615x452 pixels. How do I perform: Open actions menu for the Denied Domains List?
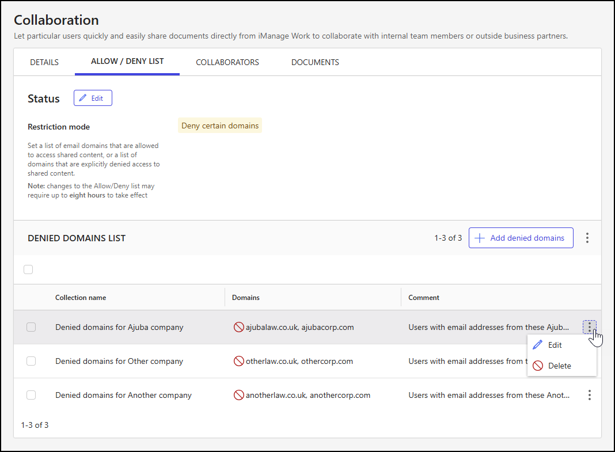[x=587, y=237]
